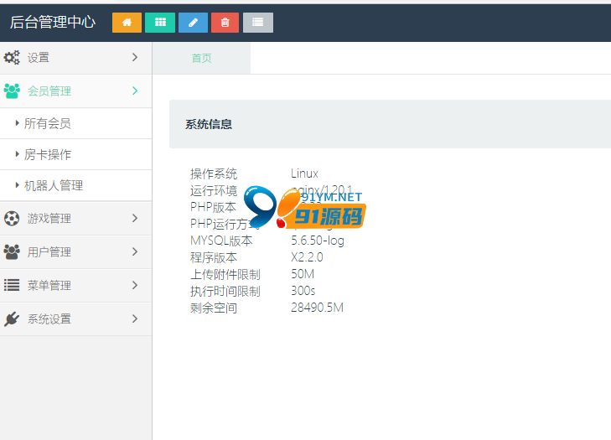Click the 程序版本 label
This screenshot has width=611, height=440.
pos(214,257)
